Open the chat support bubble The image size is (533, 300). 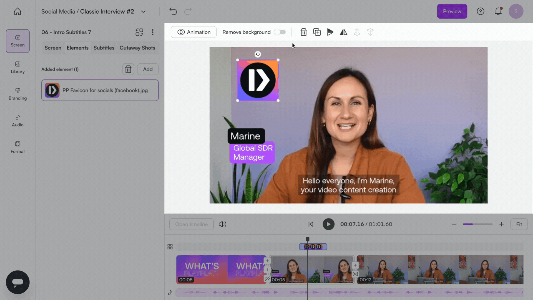coord(17,282)
